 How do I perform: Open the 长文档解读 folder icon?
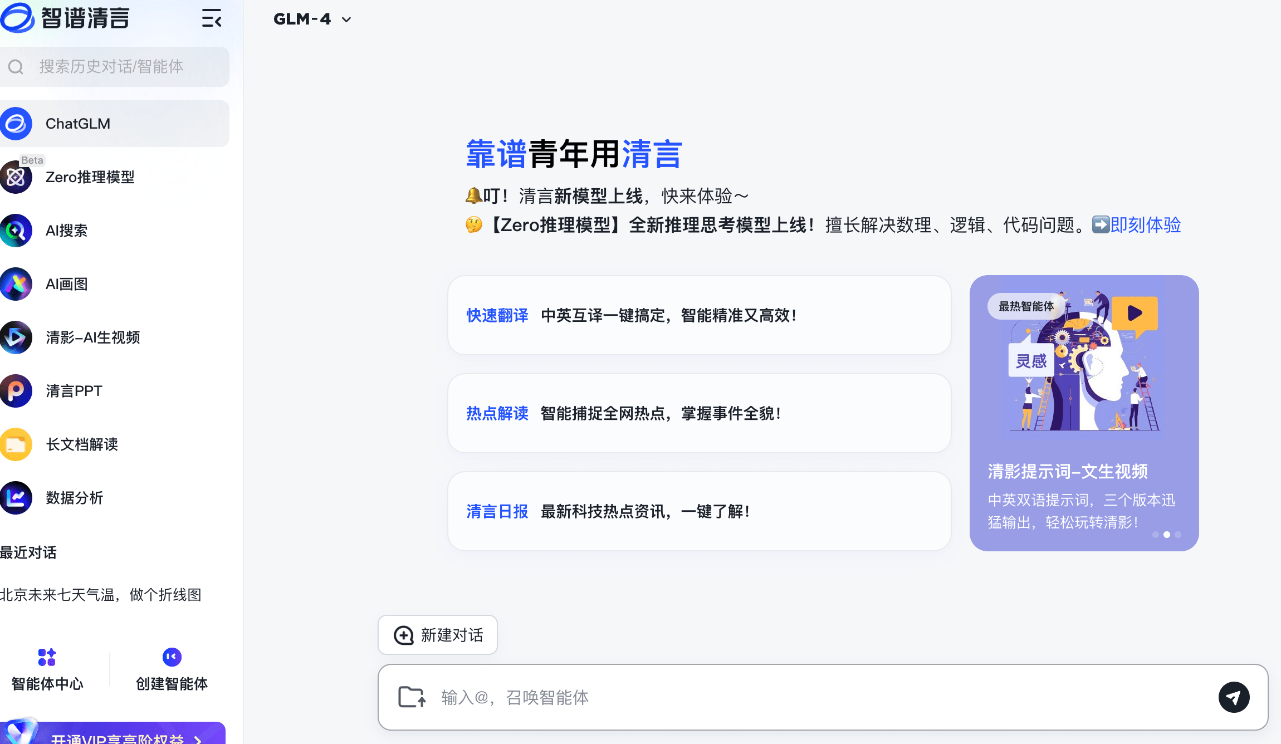pos(16,444)
